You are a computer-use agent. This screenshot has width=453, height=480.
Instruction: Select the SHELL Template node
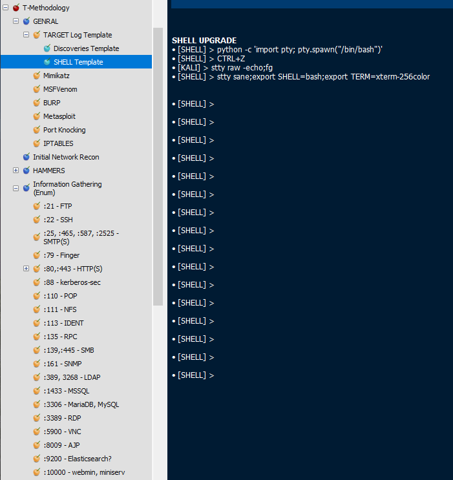78,62
